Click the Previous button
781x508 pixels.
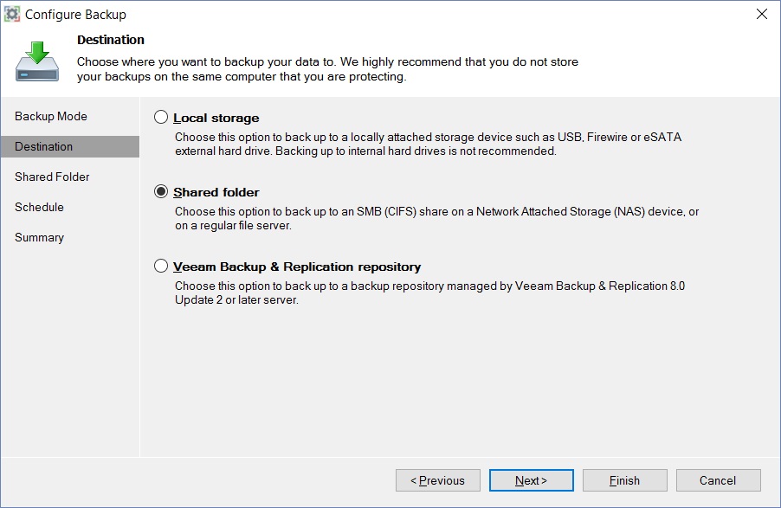point(438,480)
